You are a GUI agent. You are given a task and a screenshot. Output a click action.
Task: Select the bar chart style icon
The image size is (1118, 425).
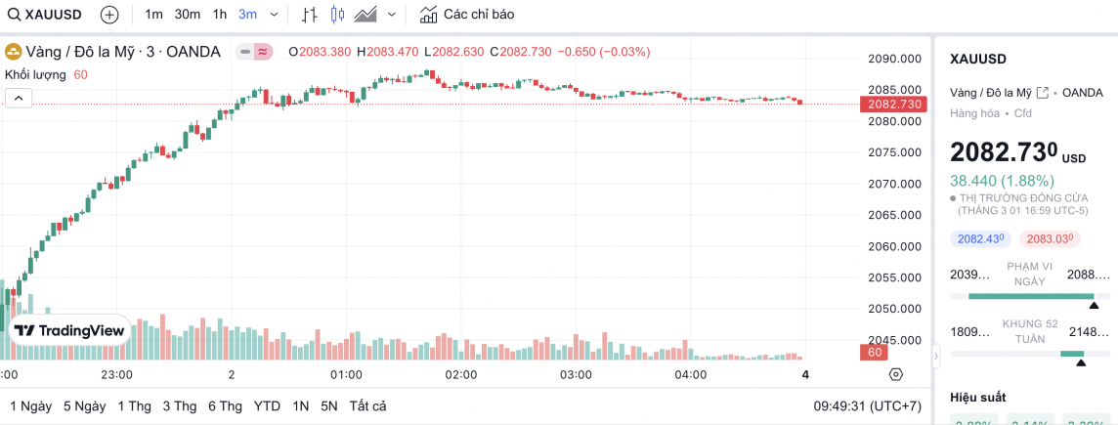[x=310, y=15]
